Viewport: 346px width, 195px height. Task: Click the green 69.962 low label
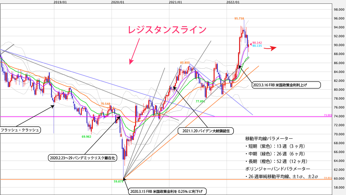(86, 136)
